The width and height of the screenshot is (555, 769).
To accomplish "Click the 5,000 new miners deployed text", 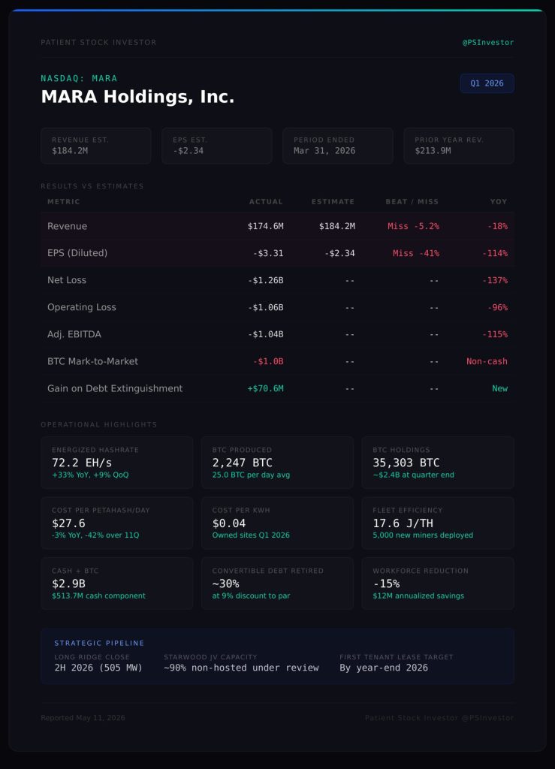I will [x=423, y=535].
